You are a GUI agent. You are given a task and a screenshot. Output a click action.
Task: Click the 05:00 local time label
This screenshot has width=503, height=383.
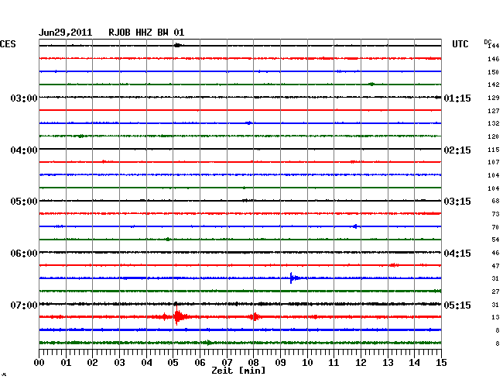[x=24, y=202]
